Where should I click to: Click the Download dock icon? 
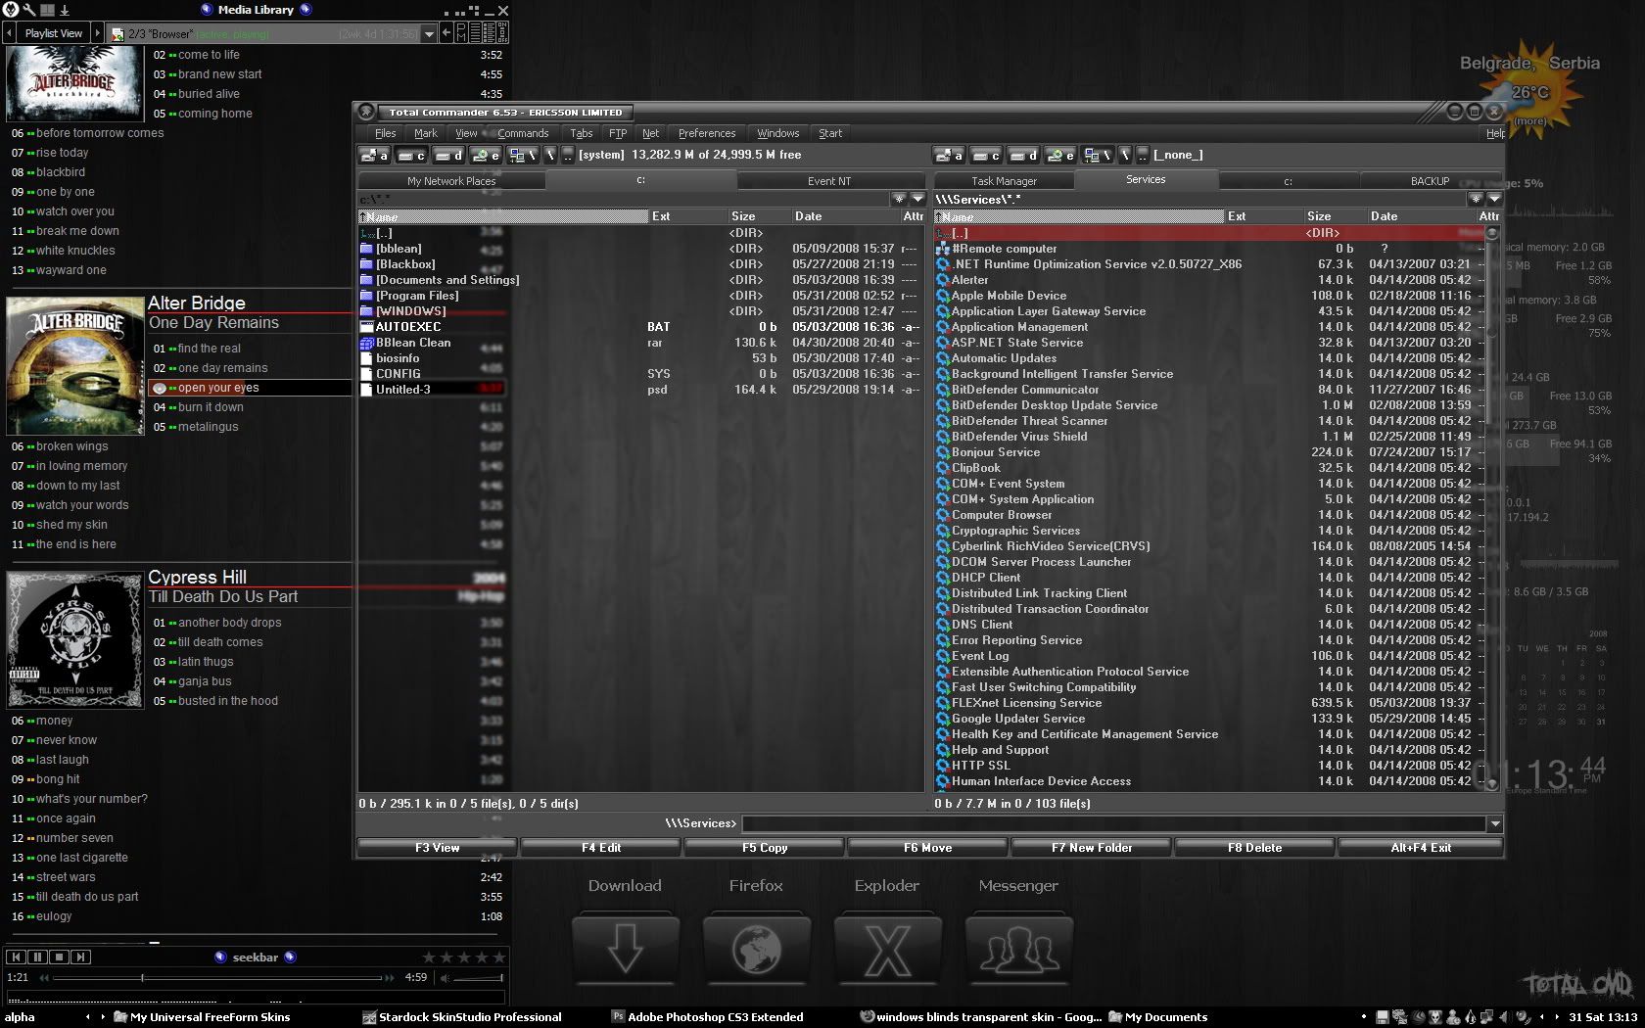625,949
